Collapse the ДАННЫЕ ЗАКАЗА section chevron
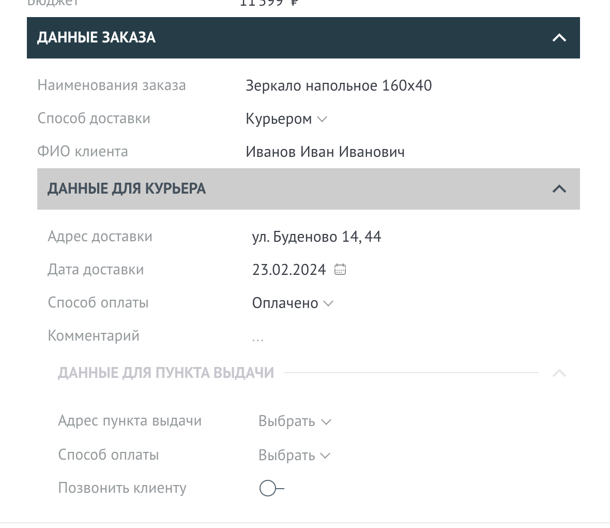The image size is (610, 528). (x=559, y=38)
